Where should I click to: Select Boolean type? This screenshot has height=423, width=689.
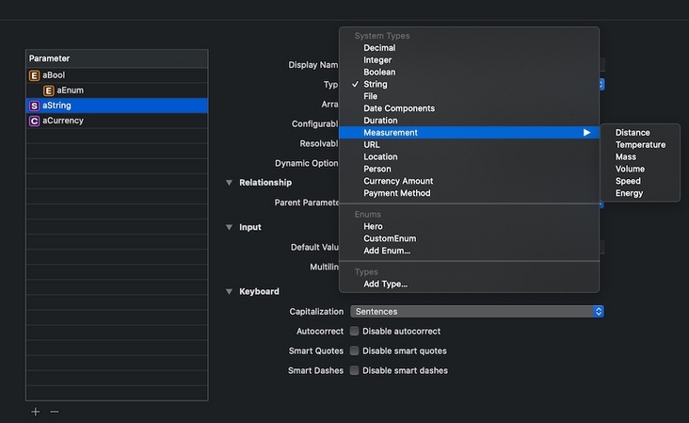point(470,73)
